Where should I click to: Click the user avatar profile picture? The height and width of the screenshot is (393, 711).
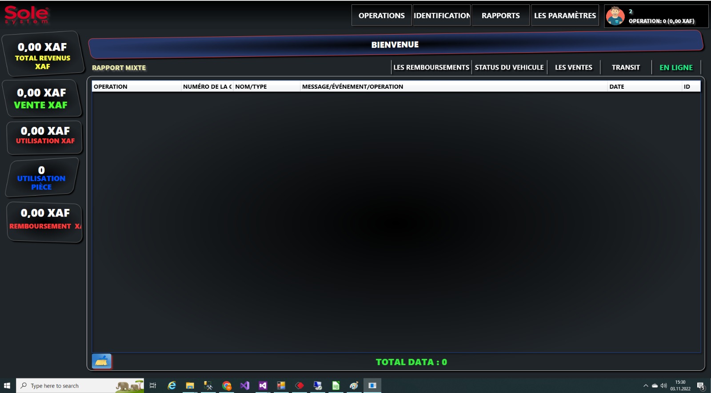615,16
